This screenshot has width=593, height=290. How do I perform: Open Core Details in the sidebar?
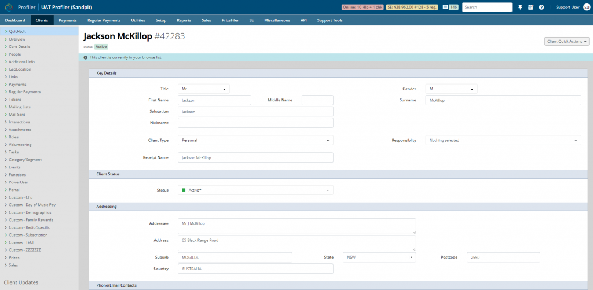(x=20, y=46)
